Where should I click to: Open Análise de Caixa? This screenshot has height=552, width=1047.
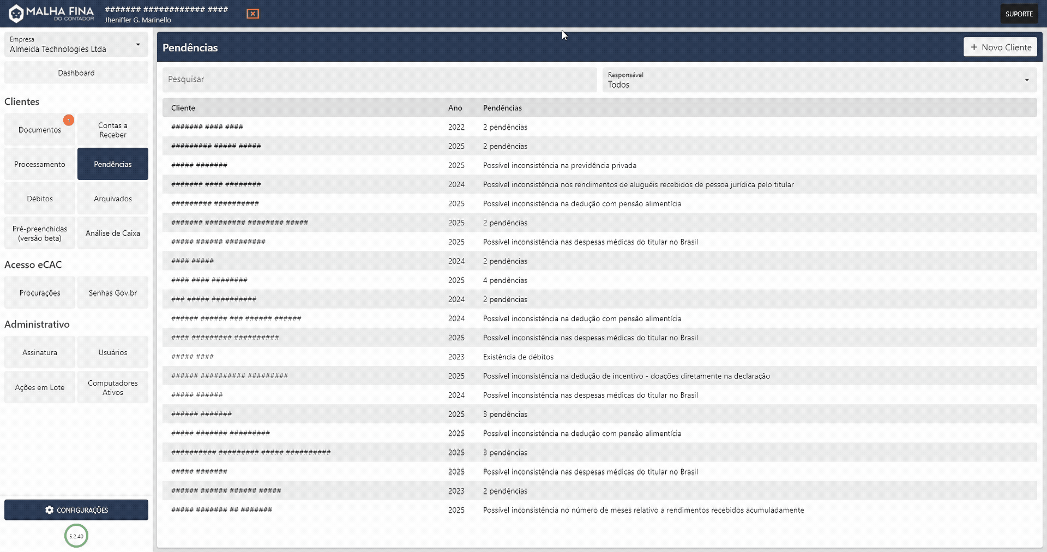click(x=112, y=233)
